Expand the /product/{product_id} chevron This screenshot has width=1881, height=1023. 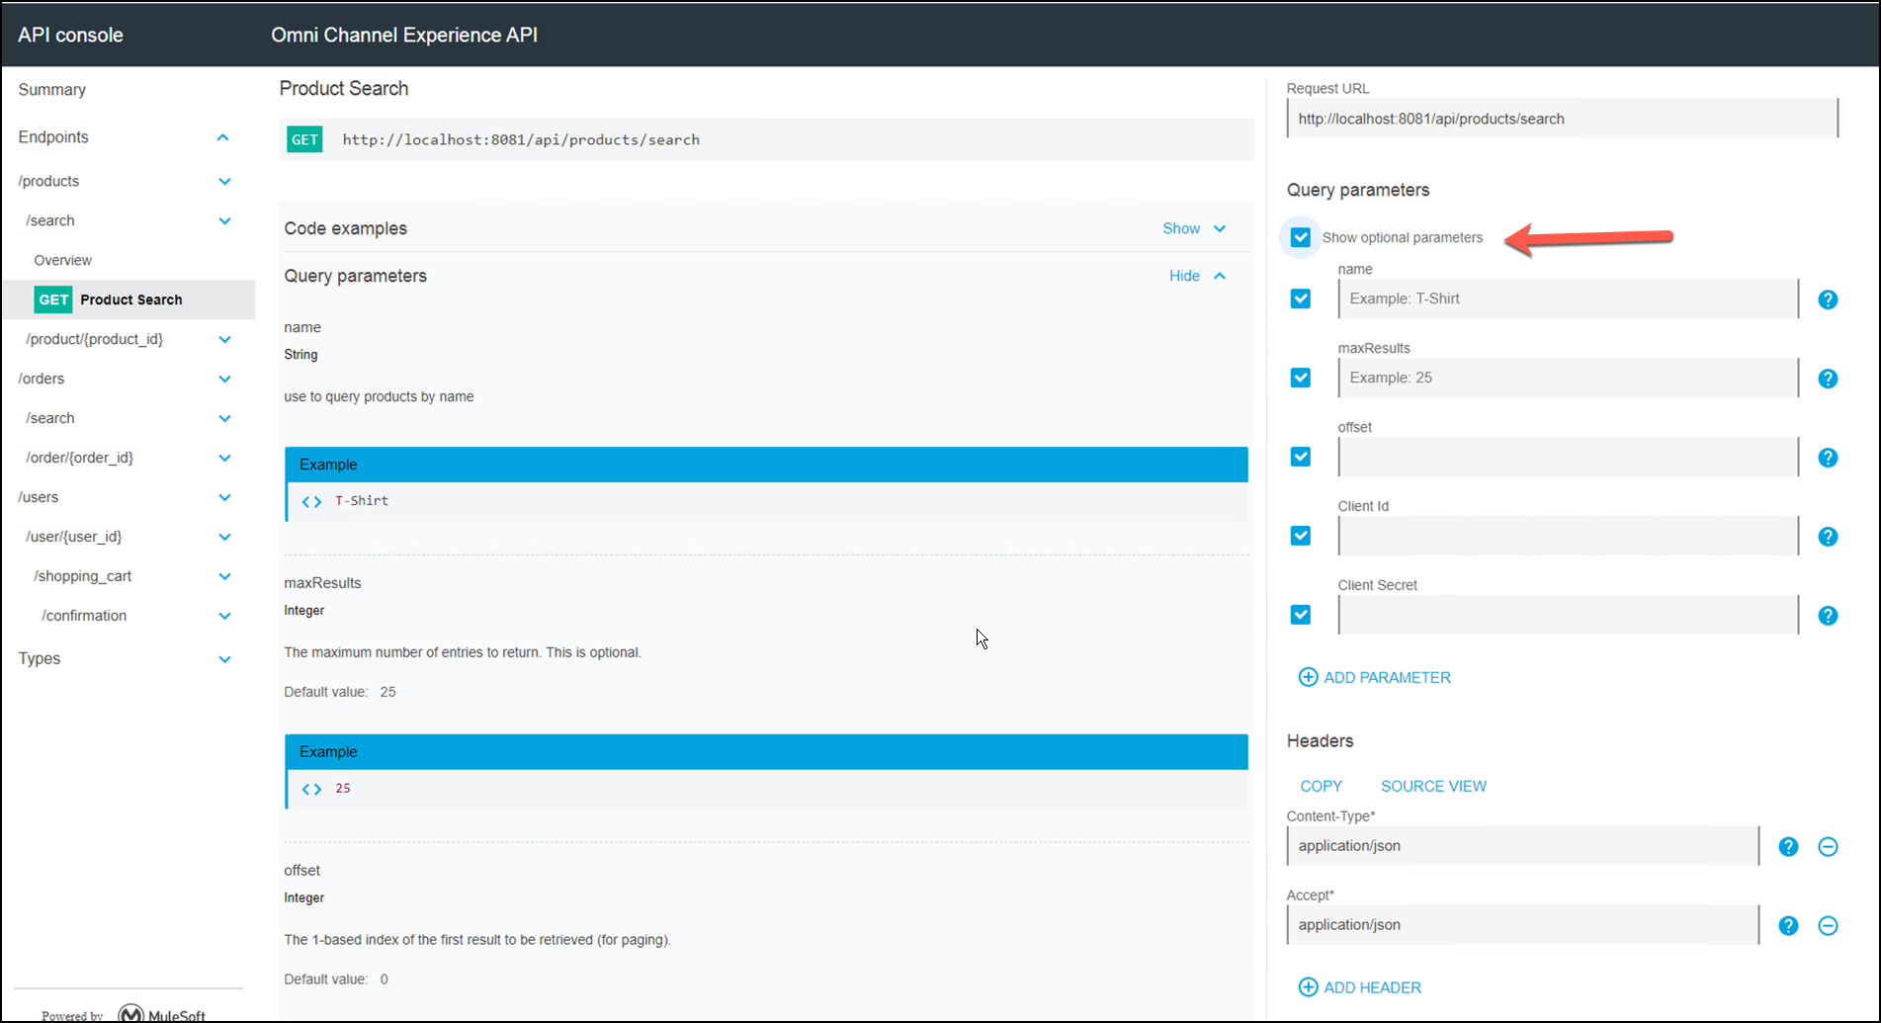click(224, 340)
